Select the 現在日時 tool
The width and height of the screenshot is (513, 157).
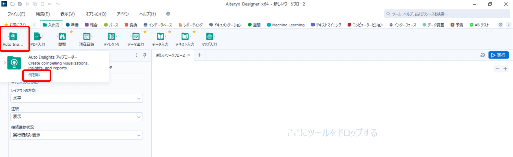(x=87, y=39)
